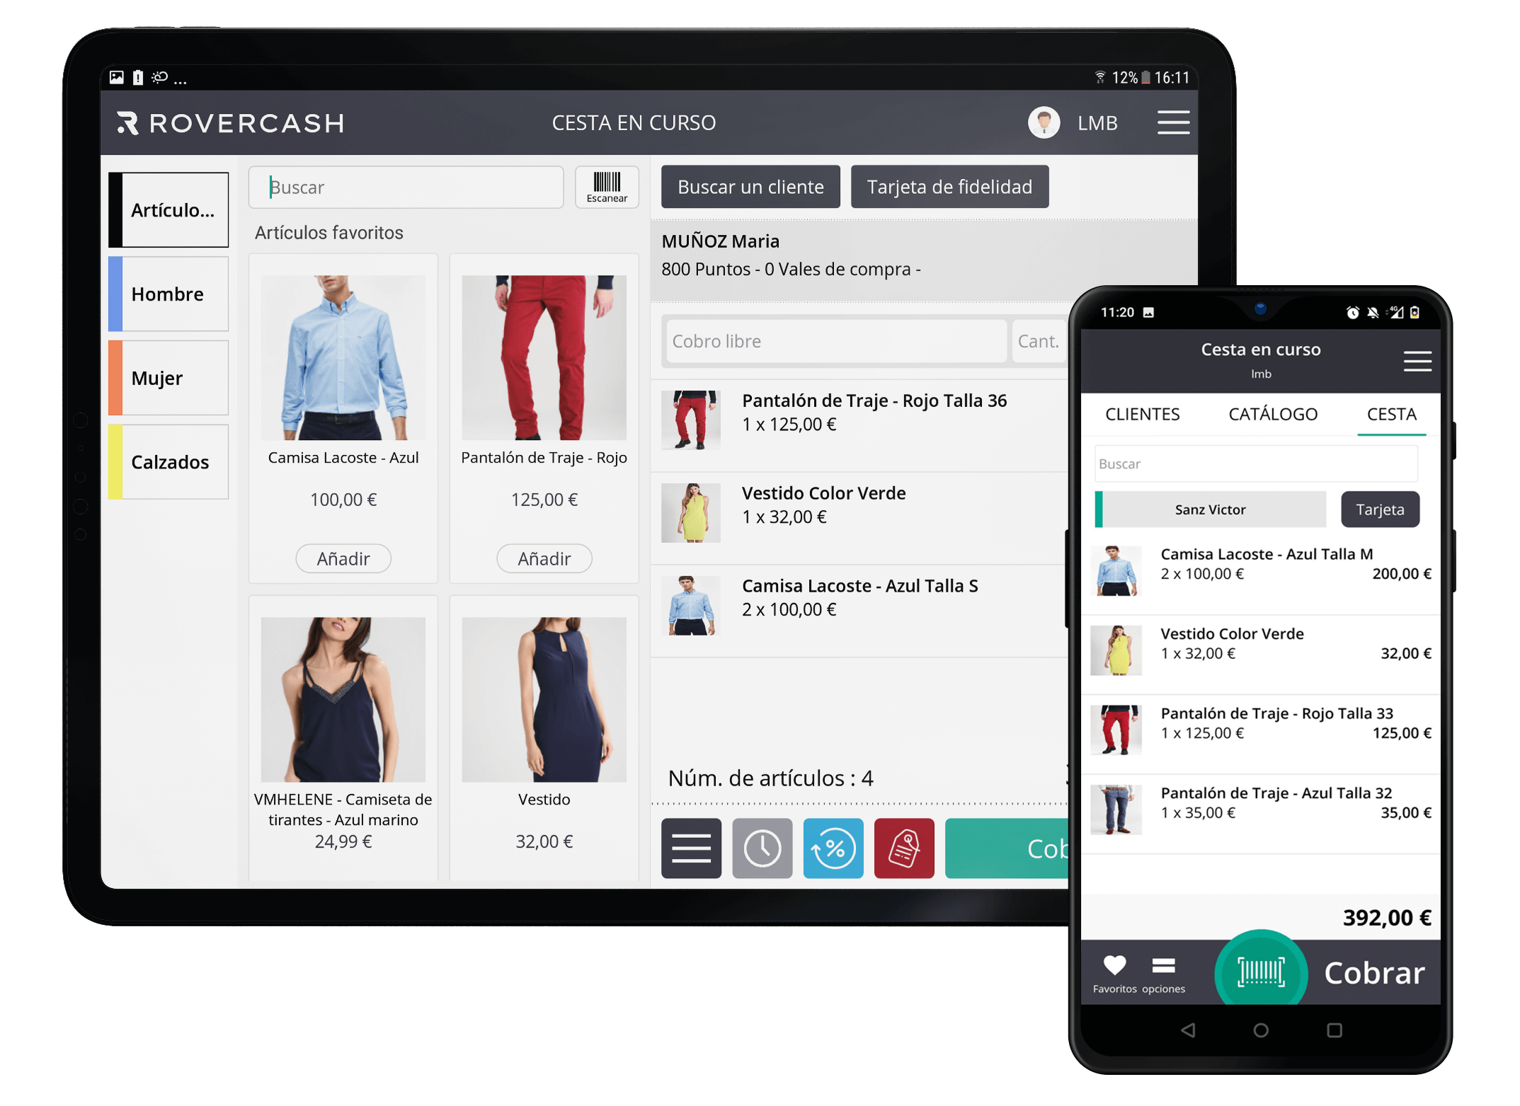
Task: Tap the Android home navigation button
Action: coord(1261,1030)
